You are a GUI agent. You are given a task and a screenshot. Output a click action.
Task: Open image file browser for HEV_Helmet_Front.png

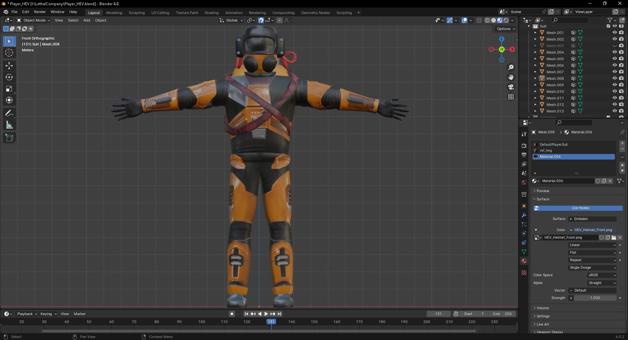614,238
